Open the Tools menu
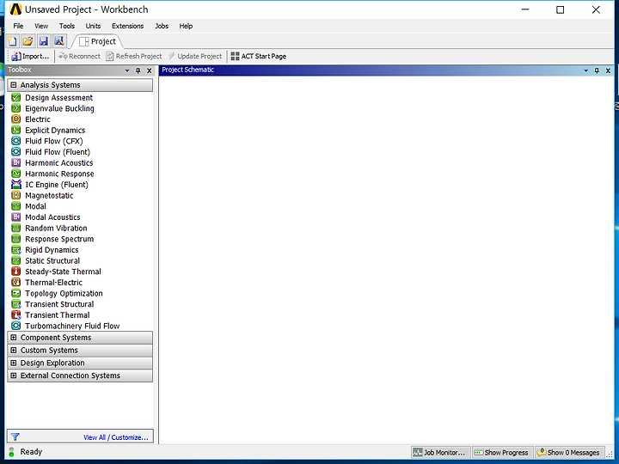Image resolution: width=619 pixels, height=464 pixels. (67, 26)
